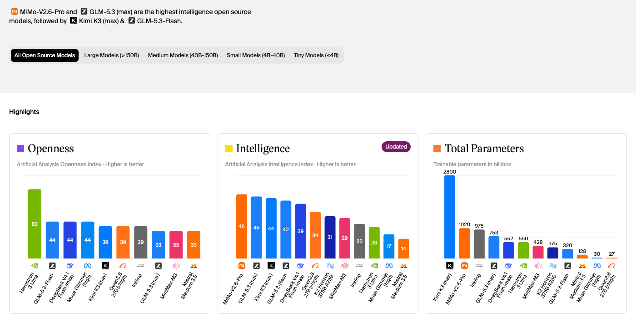Click DeepSeek icon in Intelligence chart
The width and height of the screenshot is (636, 318).
(301, 266)
